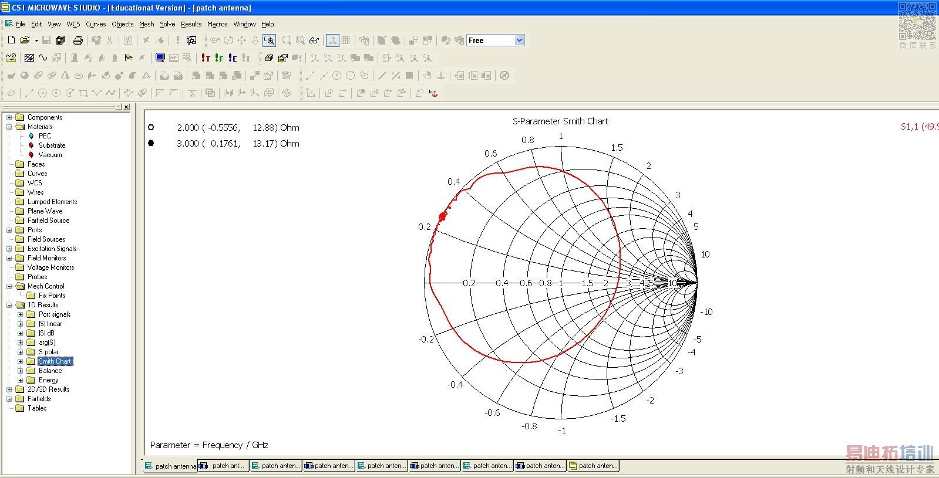Select the 'patch ant...' second window tab
Viewport: 939px width, 478px height.
tap(223, 466)
